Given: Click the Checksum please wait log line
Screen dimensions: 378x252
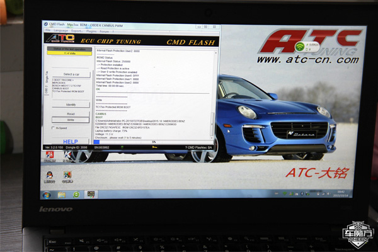Looking at the screenshot, I should [118, 137].
